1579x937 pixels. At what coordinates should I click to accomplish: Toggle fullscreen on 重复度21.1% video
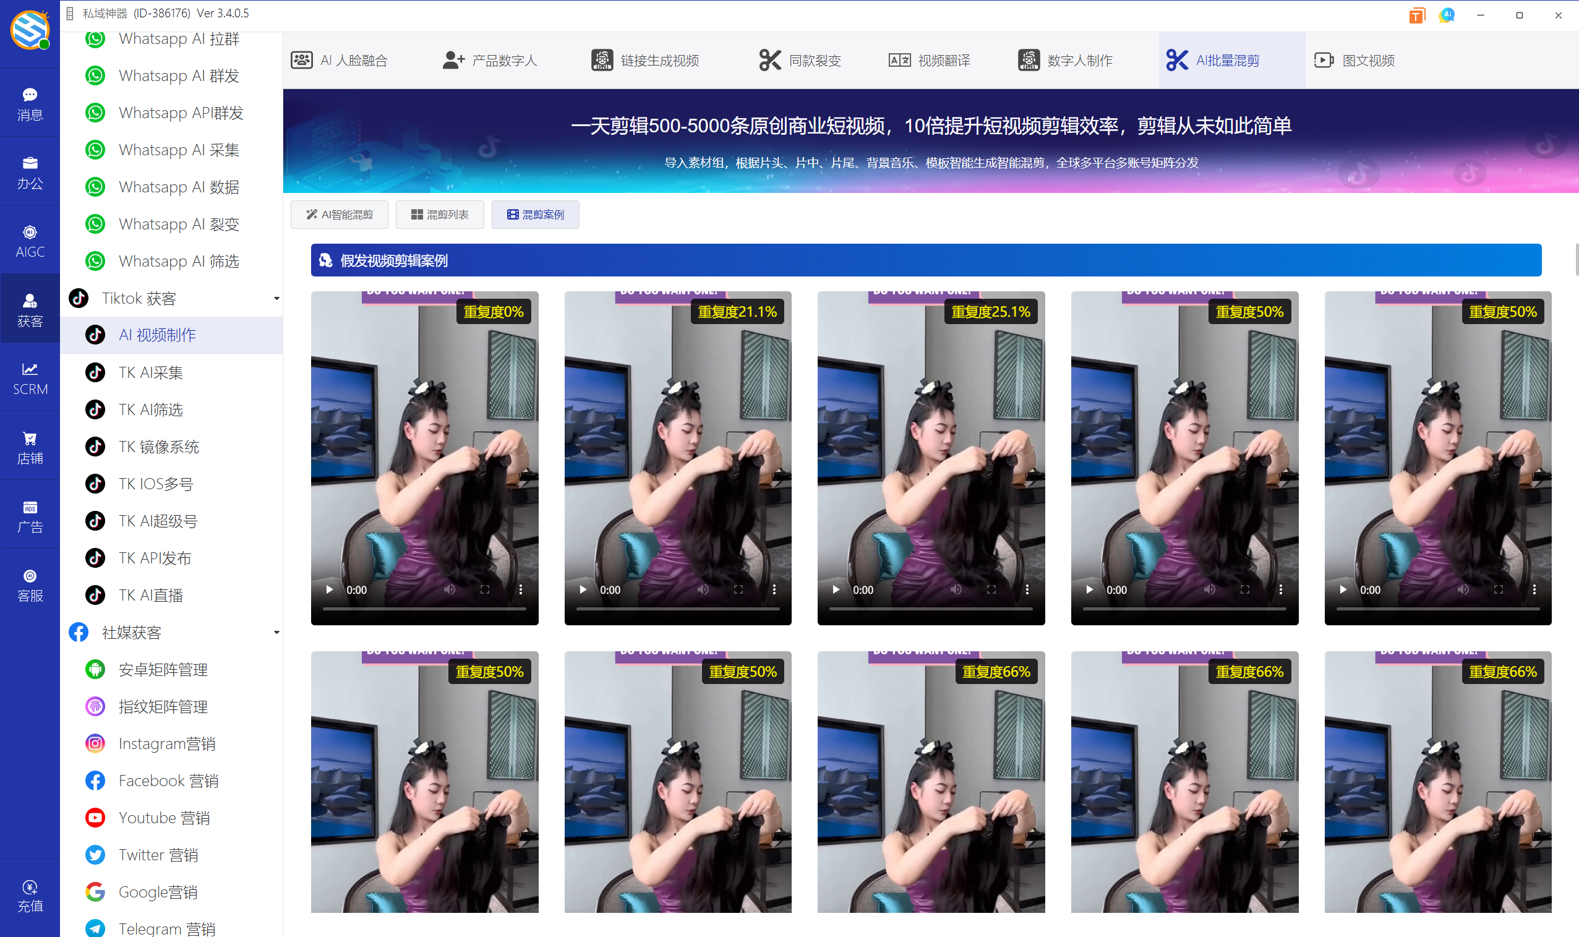pos(738,589)
